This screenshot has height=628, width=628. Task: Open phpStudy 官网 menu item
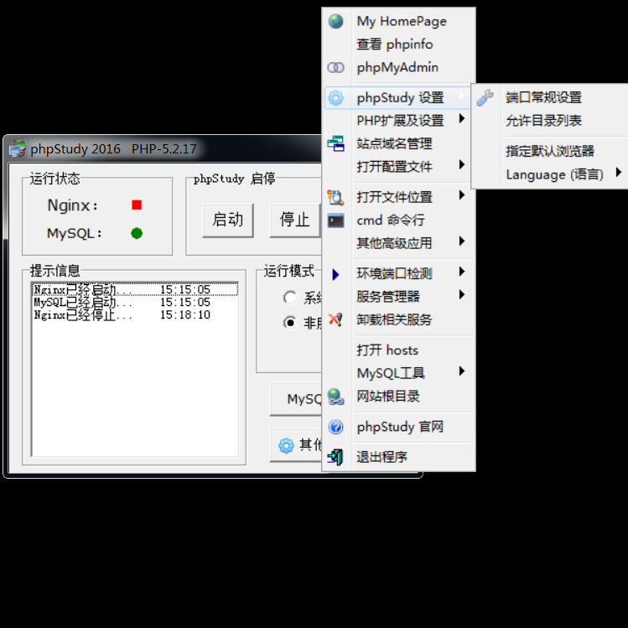[x=400, y=427]
